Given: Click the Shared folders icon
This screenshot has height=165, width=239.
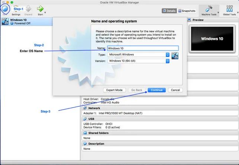Looking at the screenshot, I should (x=85, y=133).
